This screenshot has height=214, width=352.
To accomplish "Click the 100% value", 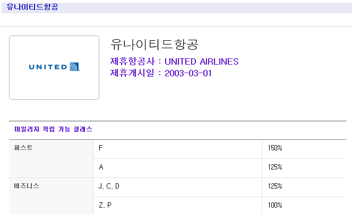I will coord(275,205).
